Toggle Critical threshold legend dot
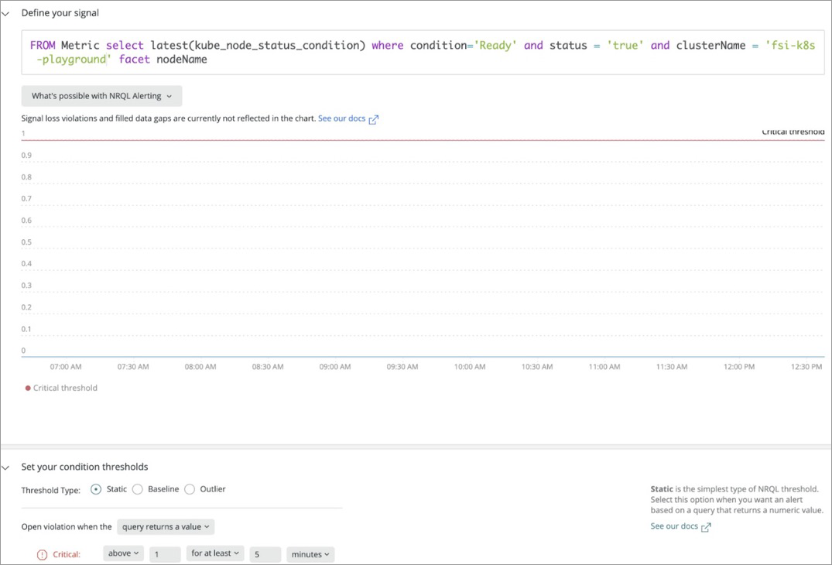832x565 pixels. tap(29, 389)
